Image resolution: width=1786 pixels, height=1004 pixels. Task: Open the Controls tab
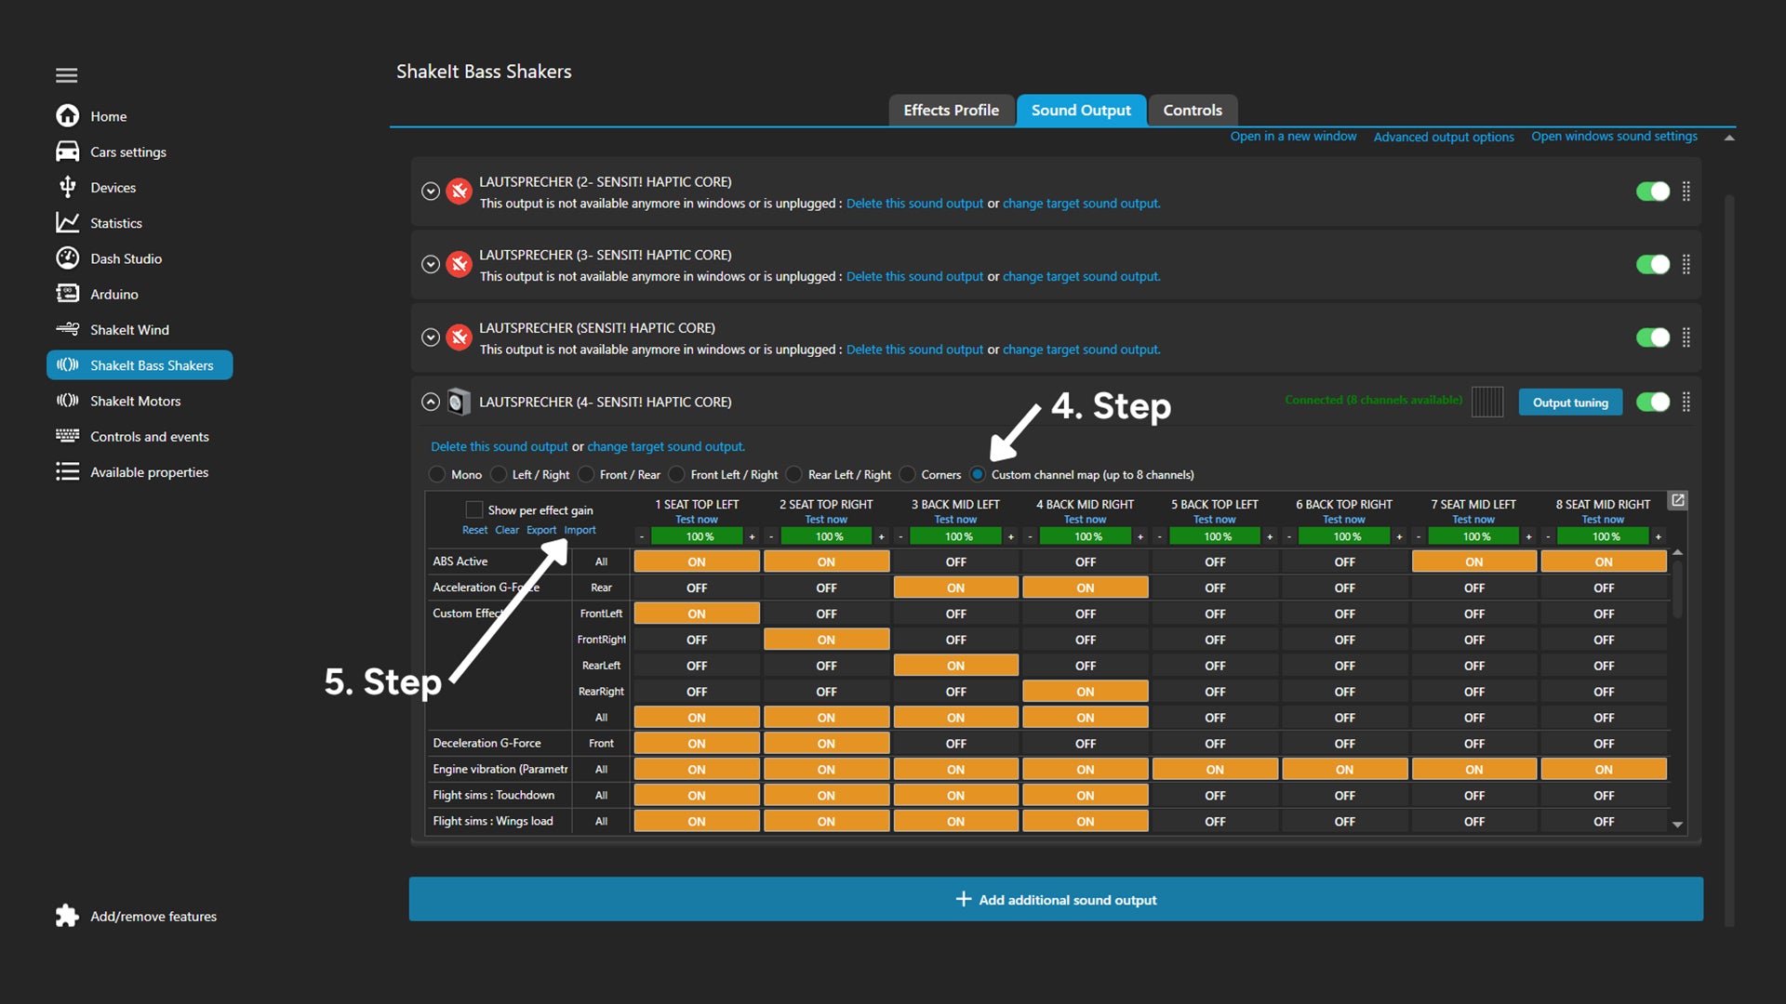point(1192,110)
